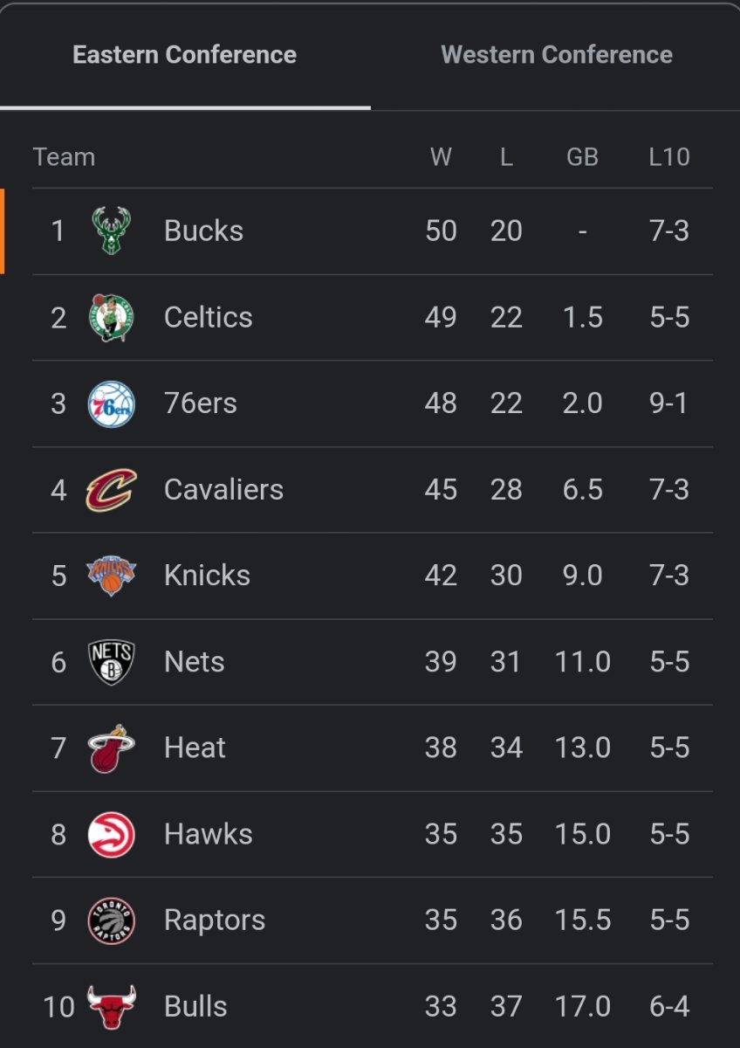Click the Milwaukee Bucks logo icon
This screenshot has width=740, height=1048.
coord(111,231)
